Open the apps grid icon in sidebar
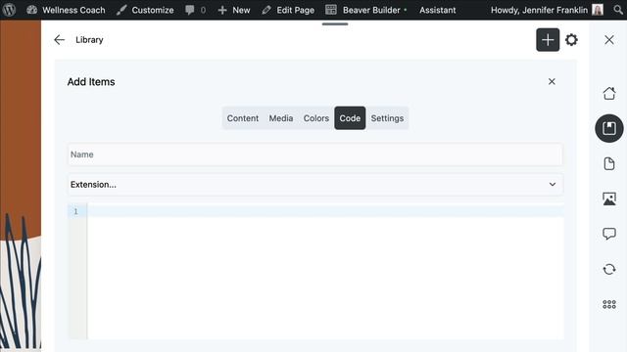 coord(609,304)
